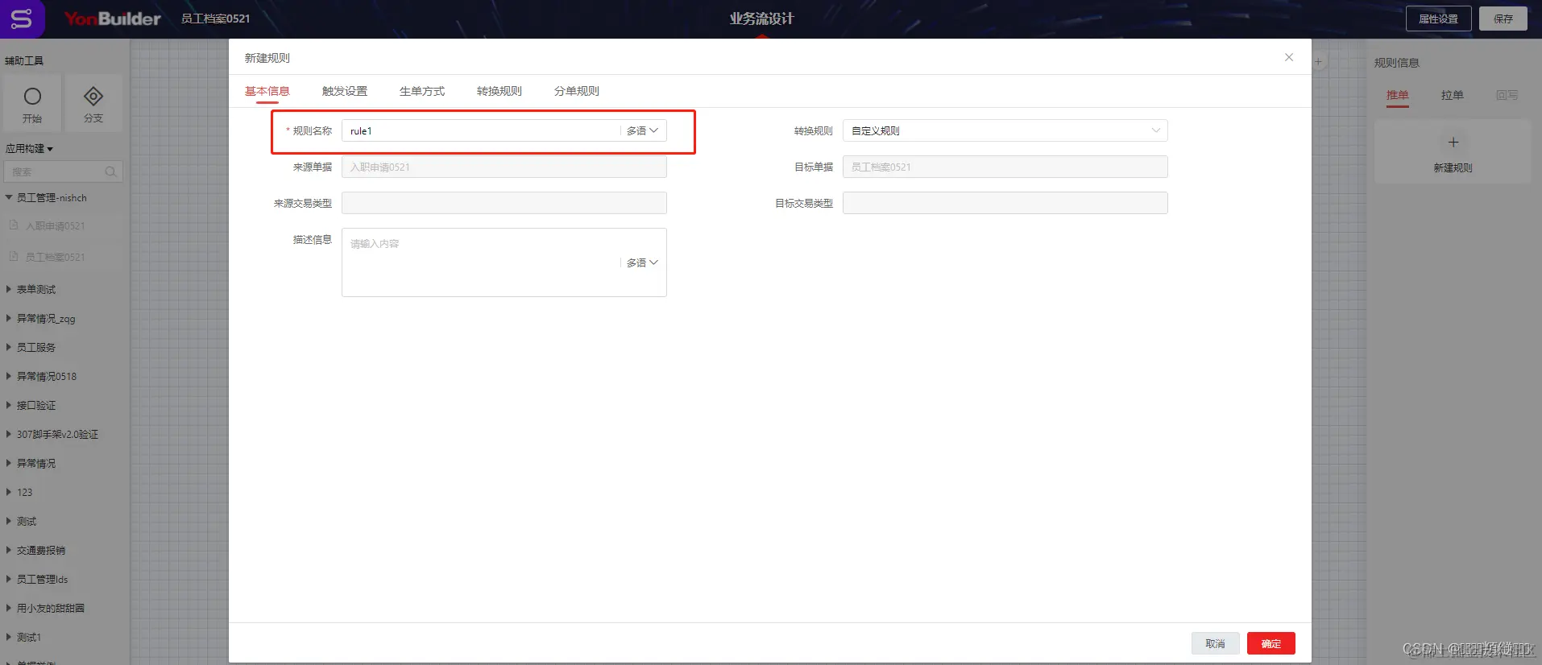This screenshot has width=1542, height=665.
Task: Expand the 测试 tree node
Action: (9, 521)
